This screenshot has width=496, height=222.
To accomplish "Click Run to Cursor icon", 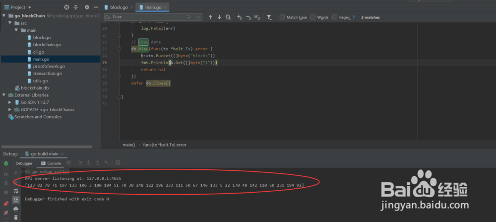I will tap(107, 163).
